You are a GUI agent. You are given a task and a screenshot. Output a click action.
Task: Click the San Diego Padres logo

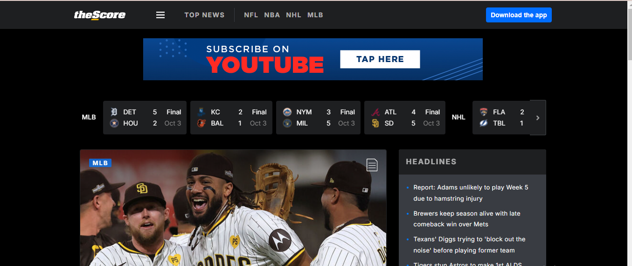[x=375, y=123]
